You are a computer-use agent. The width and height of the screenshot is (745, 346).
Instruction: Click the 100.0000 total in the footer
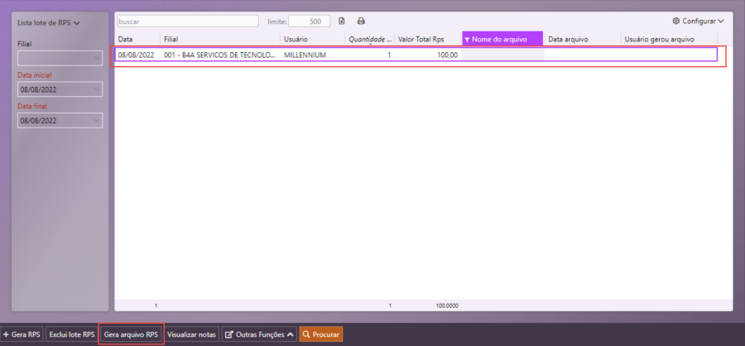tap(447, 305)
